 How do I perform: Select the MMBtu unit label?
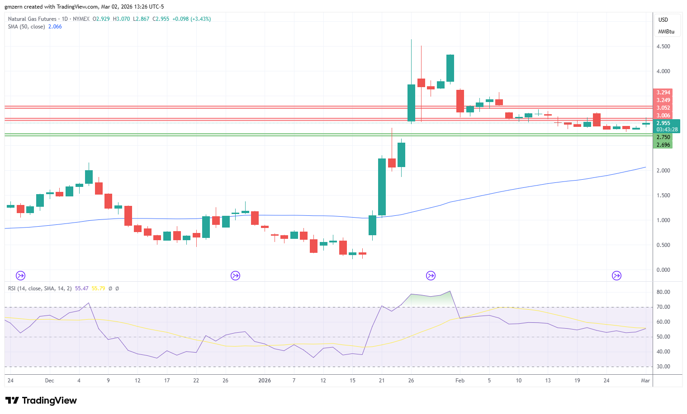click(666, 32)
